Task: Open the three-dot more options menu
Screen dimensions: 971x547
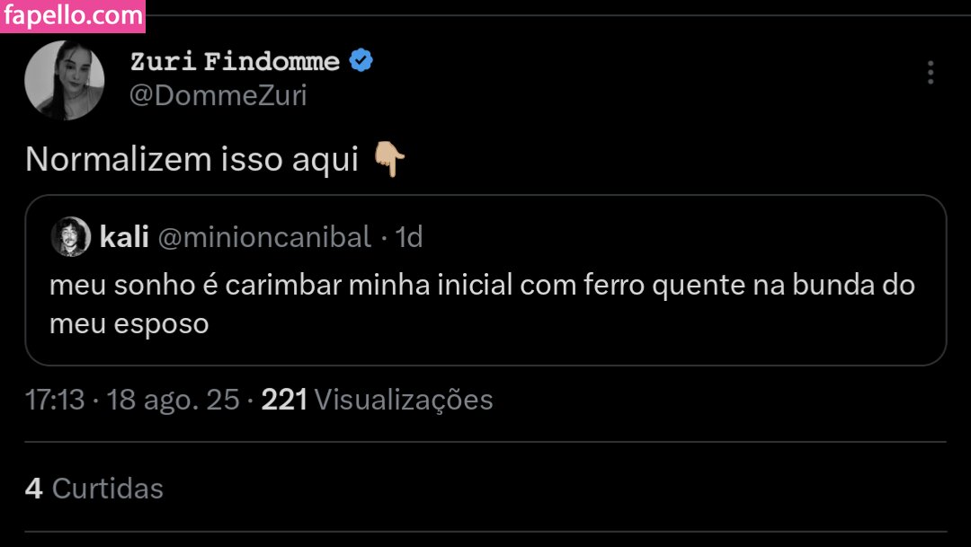Action: click(931, 73)
